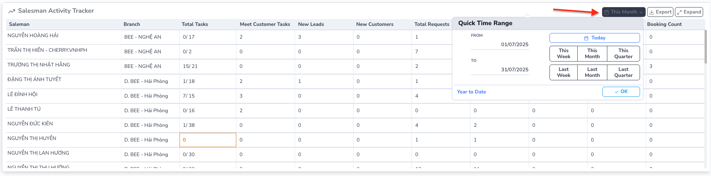Select the NGUYỄN THỊ HUYỀN row name
The width and height of the screenshot is (711, 176).
coord(32,138)
